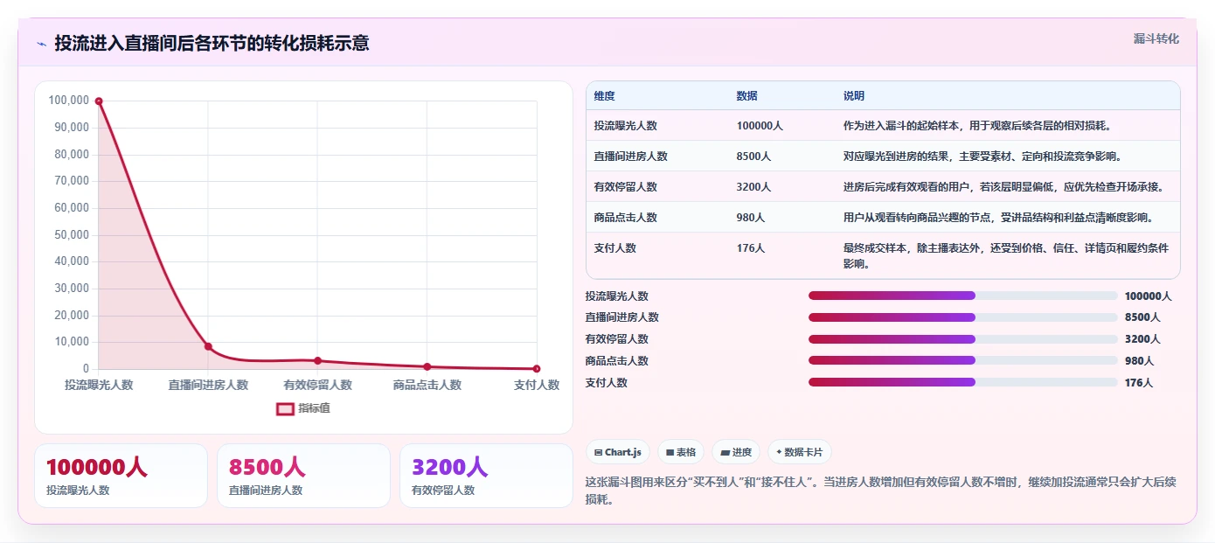Click the 商品点击人数 progress bar
This screenshot has height=543, width=1215.
point(963,360)
